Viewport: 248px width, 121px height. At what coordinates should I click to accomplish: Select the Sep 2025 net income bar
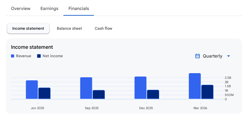99,94
